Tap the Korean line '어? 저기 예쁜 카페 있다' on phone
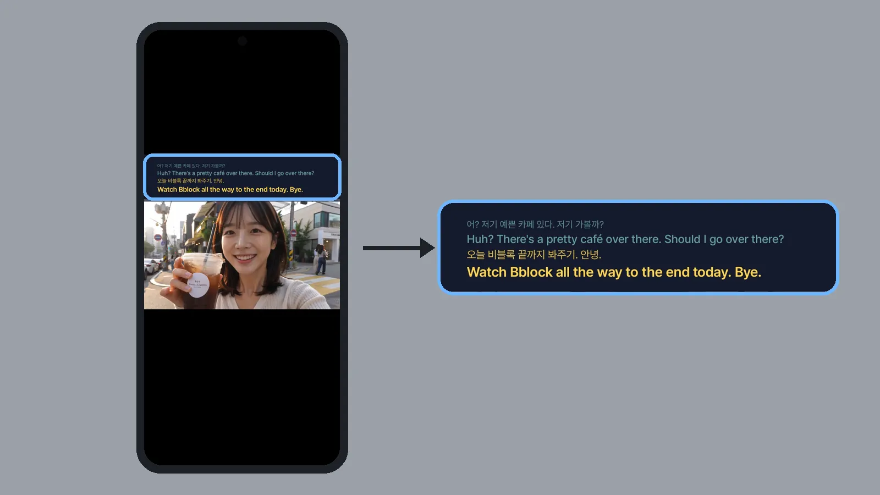This screenshot has height=495, width=880. pos(191,166)
